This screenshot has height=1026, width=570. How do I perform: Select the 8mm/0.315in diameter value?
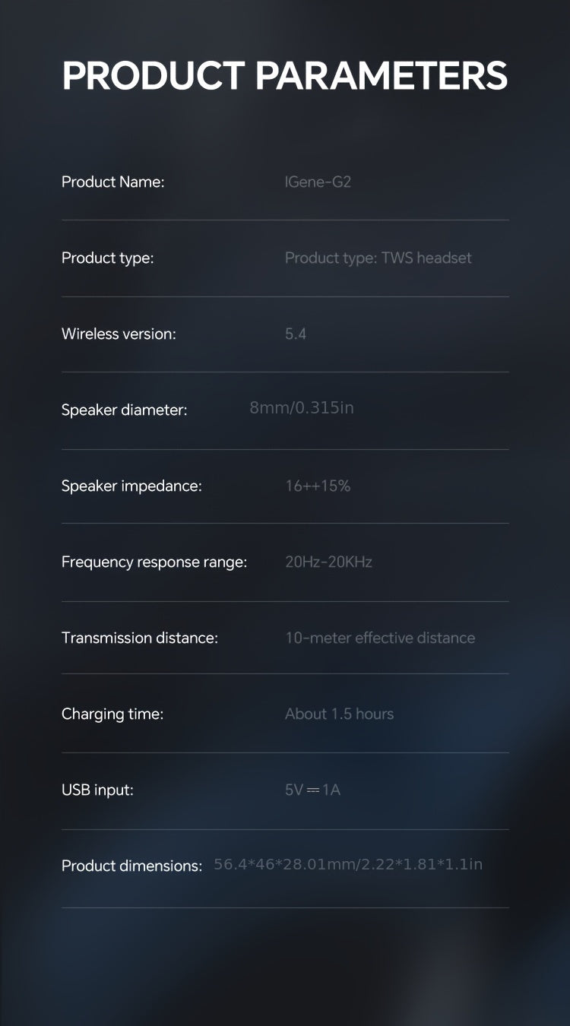click(x=302, y=408)
